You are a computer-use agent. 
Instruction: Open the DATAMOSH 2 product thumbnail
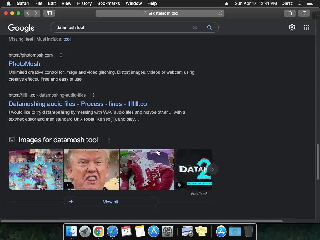coord(194,169)
